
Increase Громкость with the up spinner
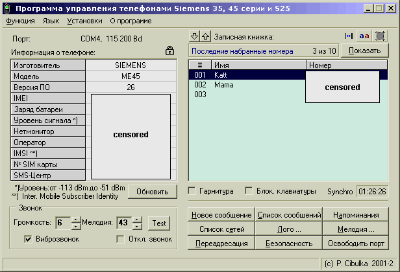coord(76,220)
